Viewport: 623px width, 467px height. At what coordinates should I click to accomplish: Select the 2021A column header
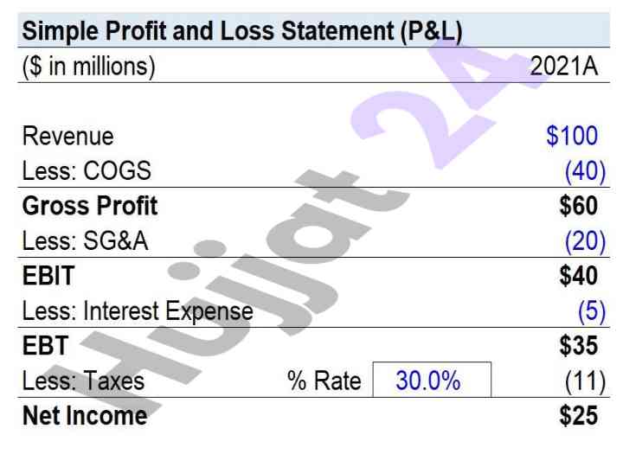coord(564,66)
